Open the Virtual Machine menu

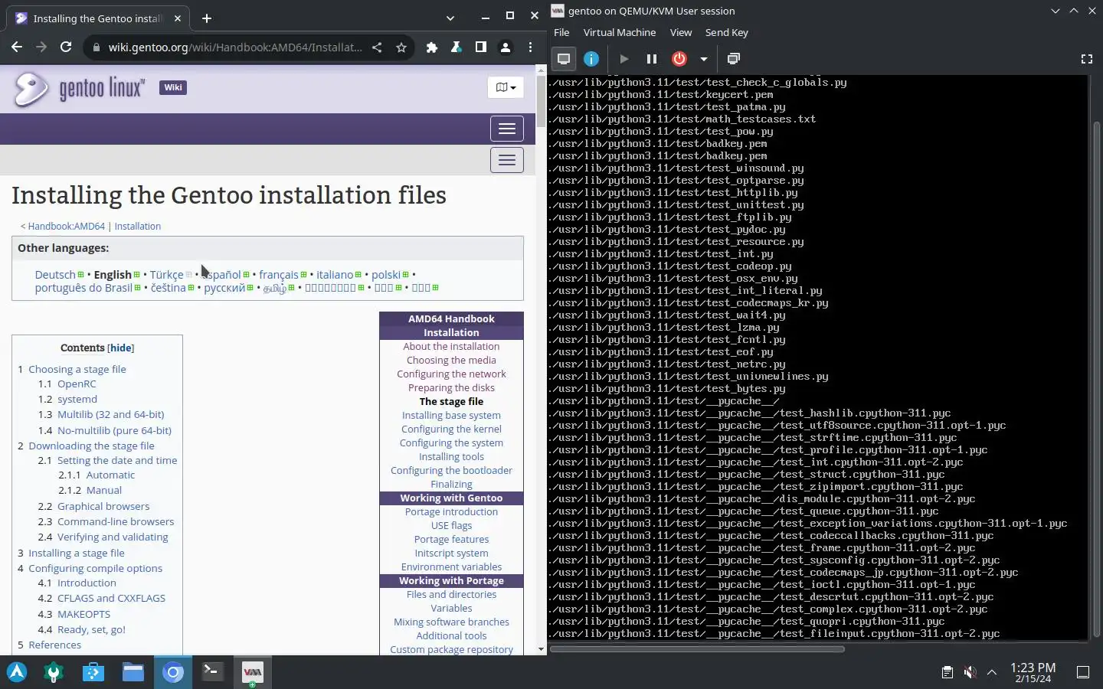(620, 32)
